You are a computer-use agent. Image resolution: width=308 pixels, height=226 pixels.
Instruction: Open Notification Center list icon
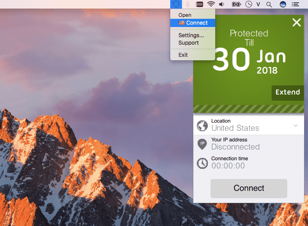(295, 4)
